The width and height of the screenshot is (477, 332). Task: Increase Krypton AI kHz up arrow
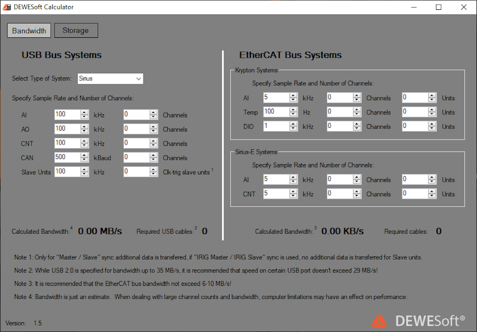coord(293,95)
